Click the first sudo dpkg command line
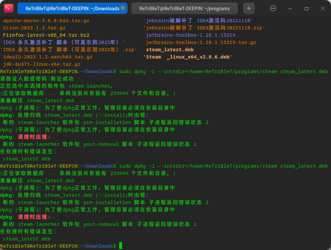Viewport: 331px width, 250px height. 223,71
